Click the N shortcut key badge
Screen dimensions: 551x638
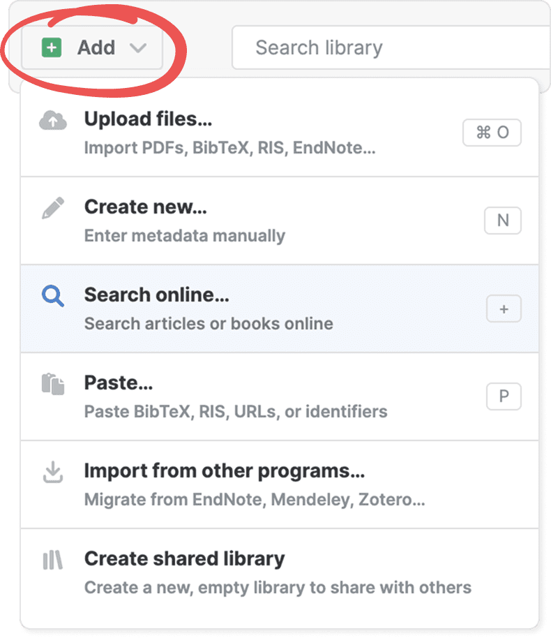pos(502,221)
